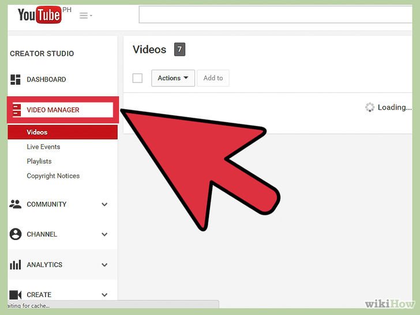Expand the Analytics section chevron
Image resolution: width=420 pixels, height=315 pixels.
[x=104, y=265]
